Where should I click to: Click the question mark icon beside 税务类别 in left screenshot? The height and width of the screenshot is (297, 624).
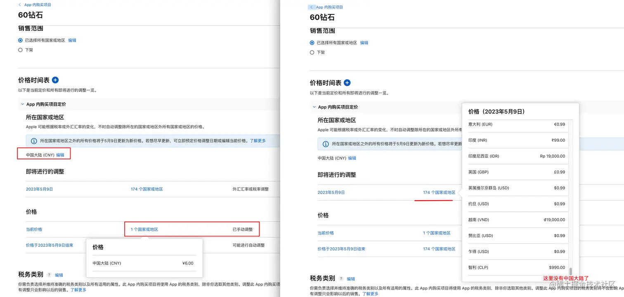[49, 275]
